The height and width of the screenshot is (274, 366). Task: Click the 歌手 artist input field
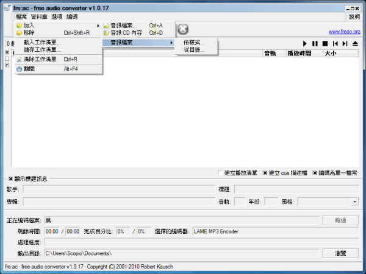(x=119, y=189)
